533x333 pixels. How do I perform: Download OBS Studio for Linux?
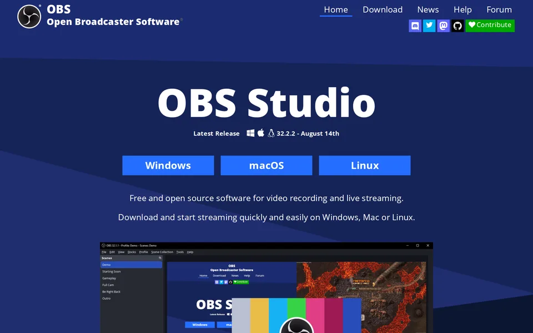[365, 165]
